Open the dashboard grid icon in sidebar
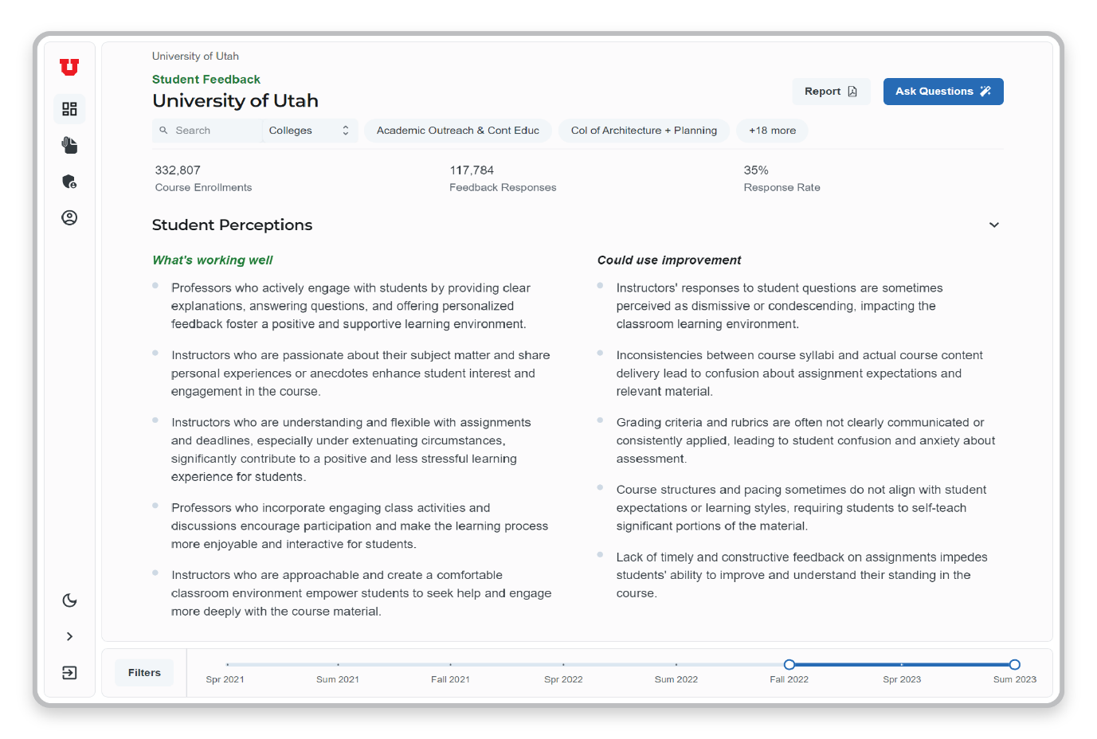This screenshot has width=1097, height=739. pos(69,109)
